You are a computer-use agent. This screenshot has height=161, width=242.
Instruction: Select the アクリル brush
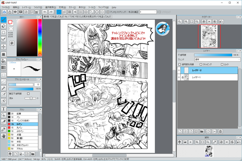[23, 149]
